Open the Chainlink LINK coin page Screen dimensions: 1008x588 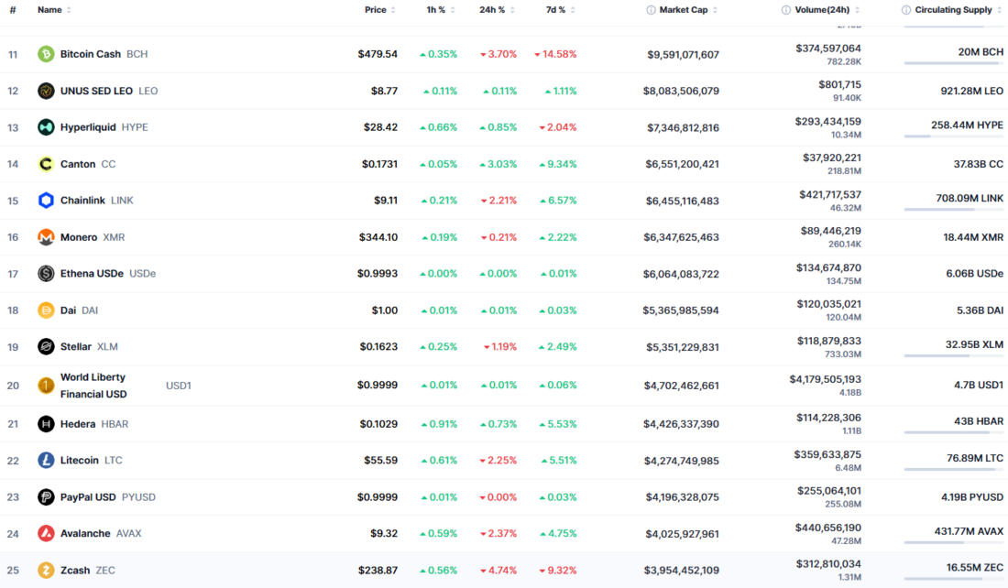click(x=96, y=201)
